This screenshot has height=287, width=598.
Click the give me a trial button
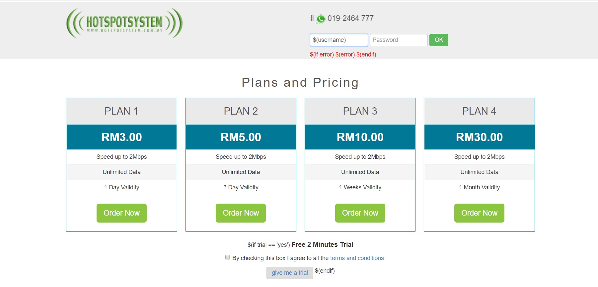289,272
